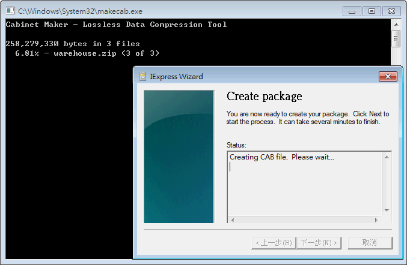Screen dimensions: 407x265
Task: Click the makecab.exe console title bar icon
Action: click(10, 11)
